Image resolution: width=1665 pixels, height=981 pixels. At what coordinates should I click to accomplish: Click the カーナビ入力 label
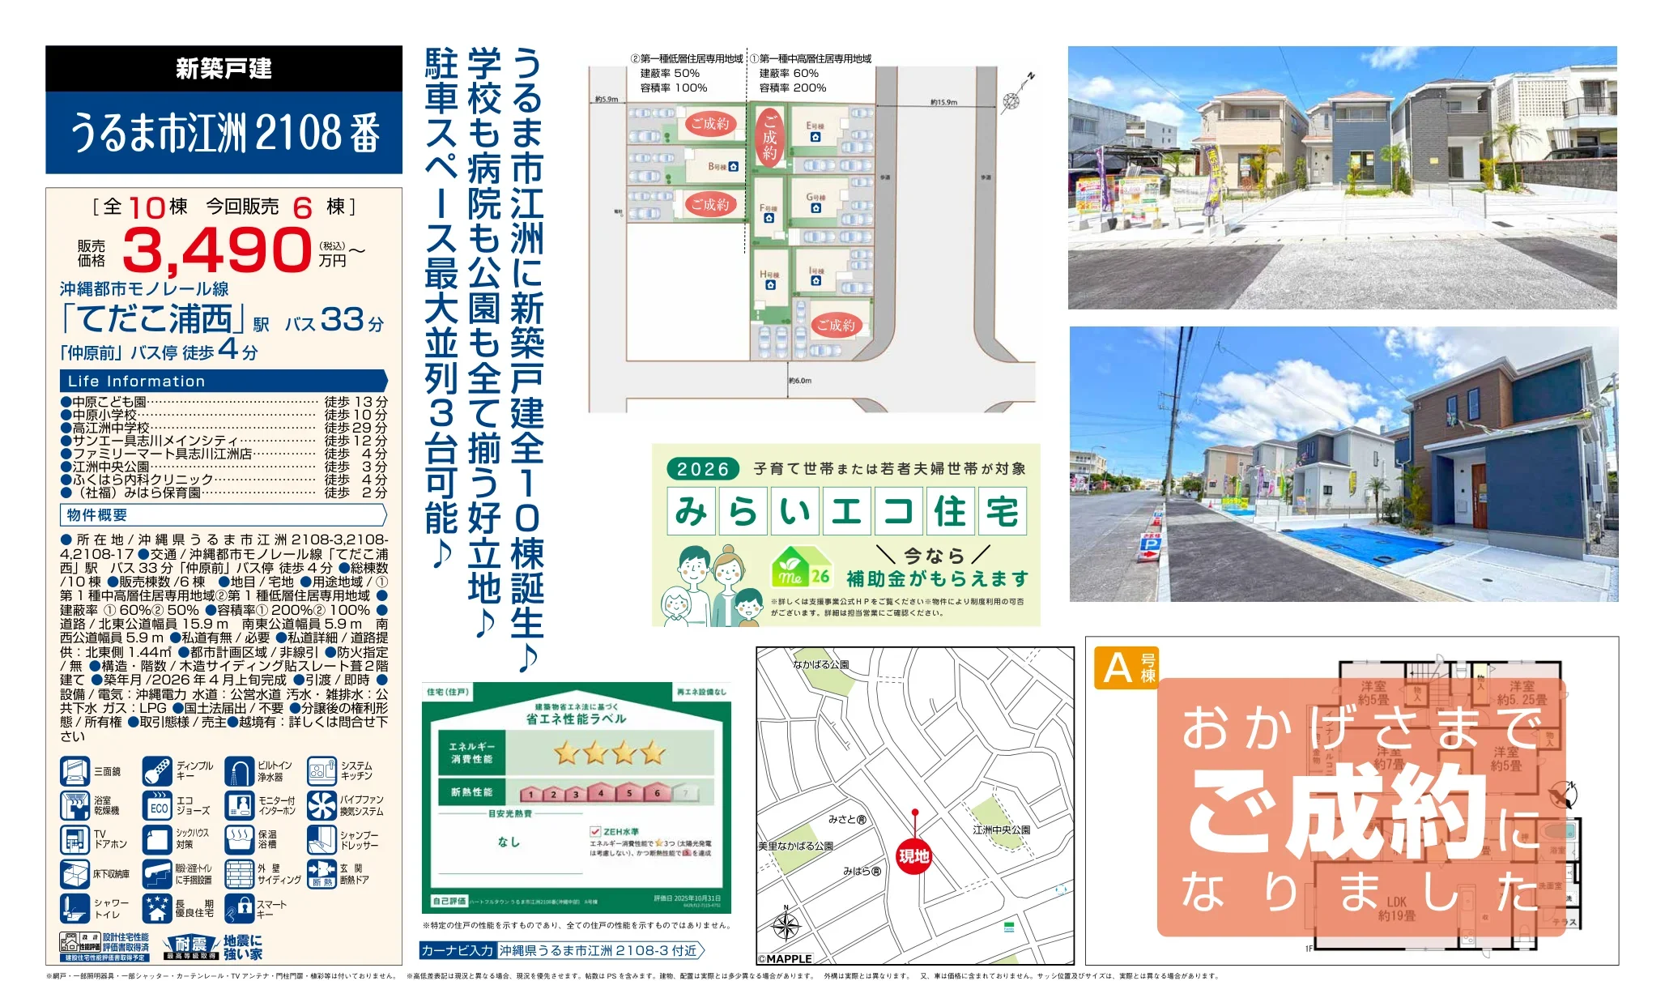point(458,951)
